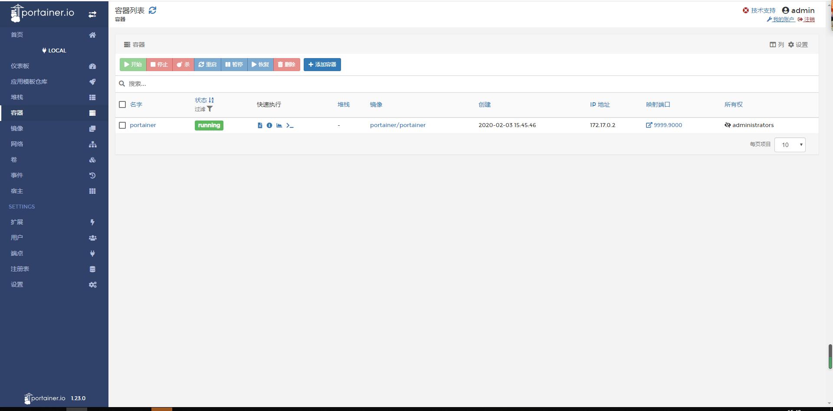The height and width of the screenshot is (411, 833).
Task: Open the items per page dropdown
Action: point(790,145)
